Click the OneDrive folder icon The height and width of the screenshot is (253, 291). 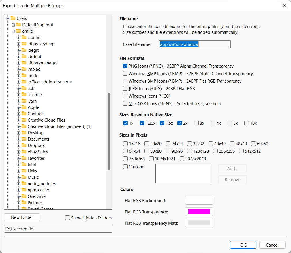pyautogui.click(x=24, y=196)
